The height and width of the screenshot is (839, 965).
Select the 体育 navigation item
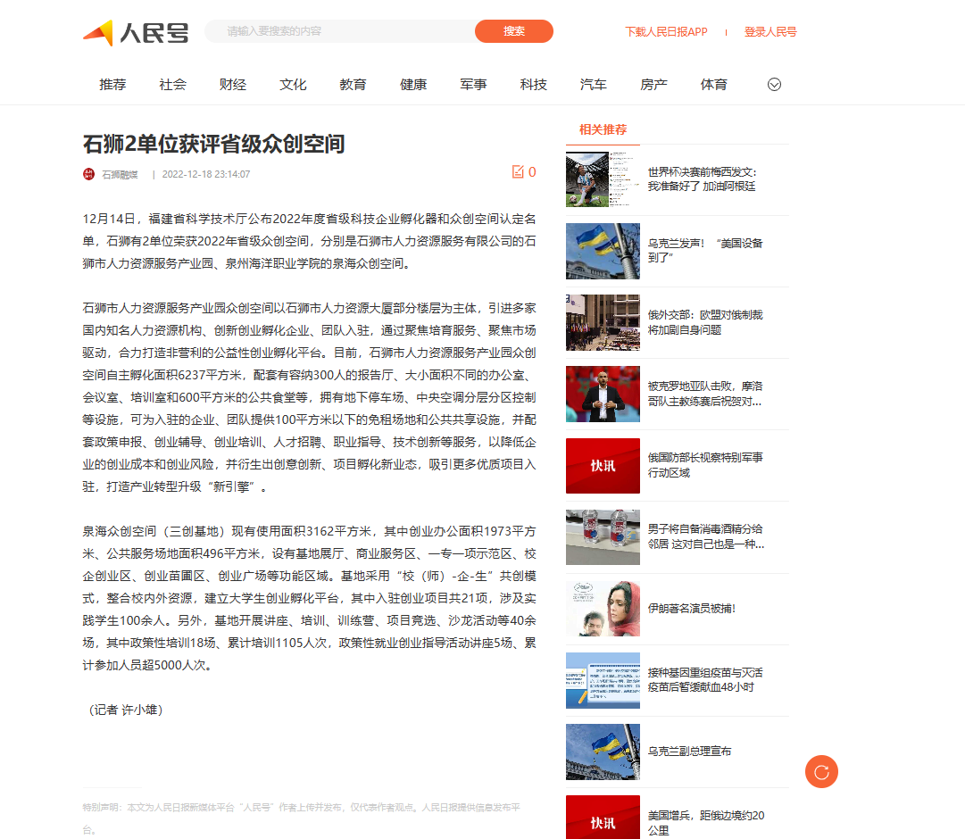click(713, 85)
